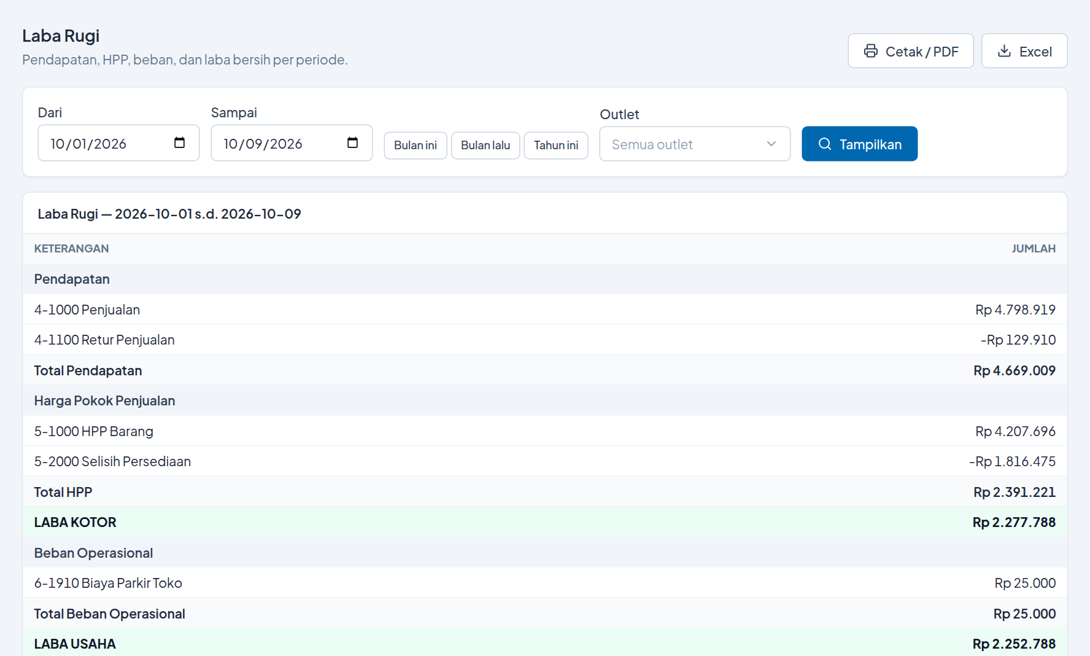
Task: Click the amount Rp 2.391.221
Action: (x=1015, y=492)
